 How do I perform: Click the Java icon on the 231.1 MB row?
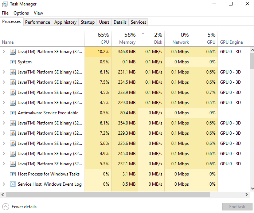(13, 72)
